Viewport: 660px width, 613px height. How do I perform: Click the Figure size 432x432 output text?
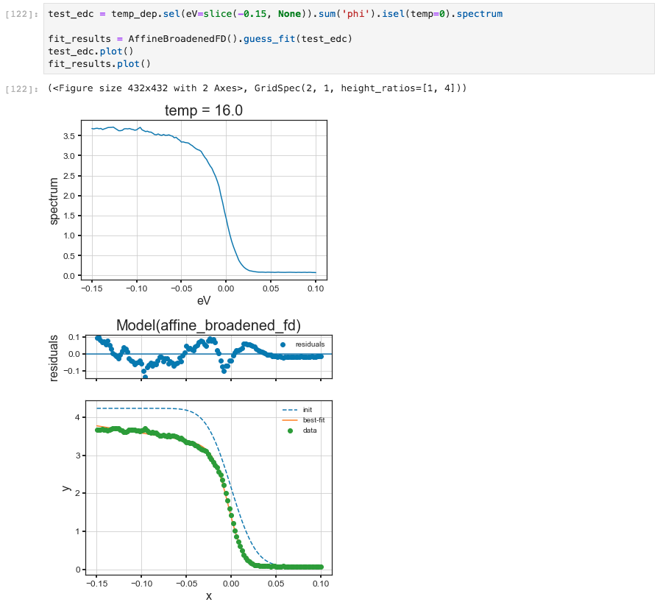coord(258,88)
